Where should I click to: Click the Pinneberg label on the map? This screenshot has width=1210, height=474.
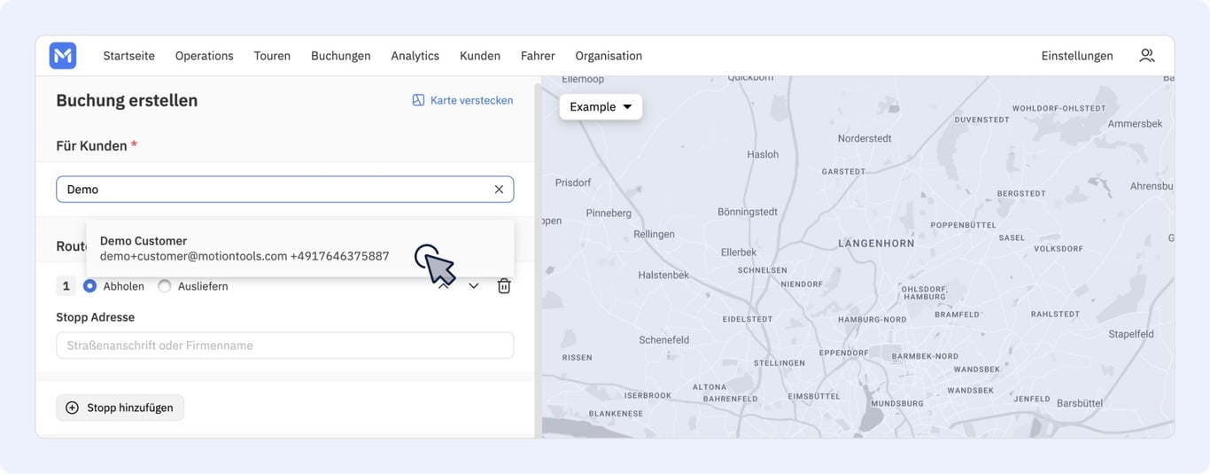pos(609,214)
